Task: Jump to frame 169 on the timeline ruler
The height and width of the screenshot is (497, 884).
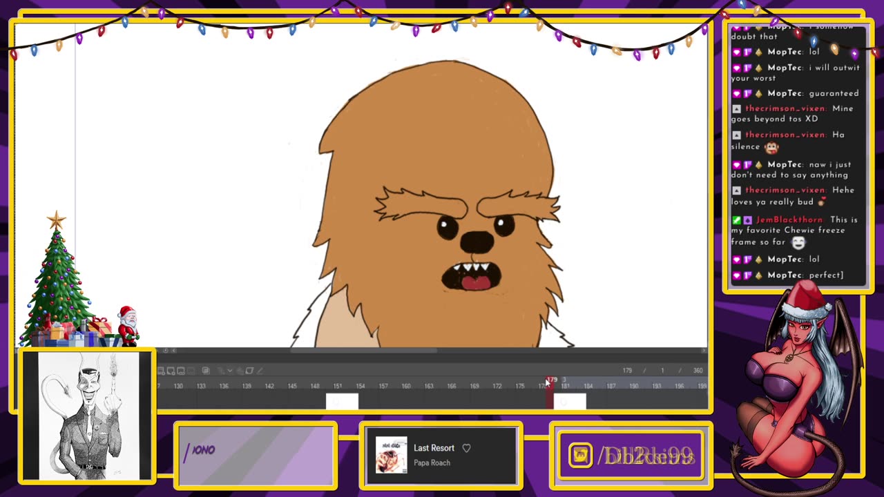Action: point(474,386)
